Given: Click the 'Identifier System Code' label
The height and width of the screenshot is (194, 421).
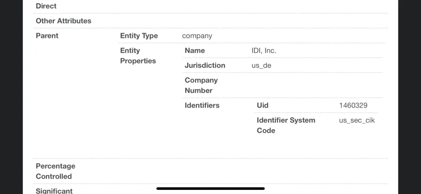Looking at the screenshot, I should click(x=286, y=125).
